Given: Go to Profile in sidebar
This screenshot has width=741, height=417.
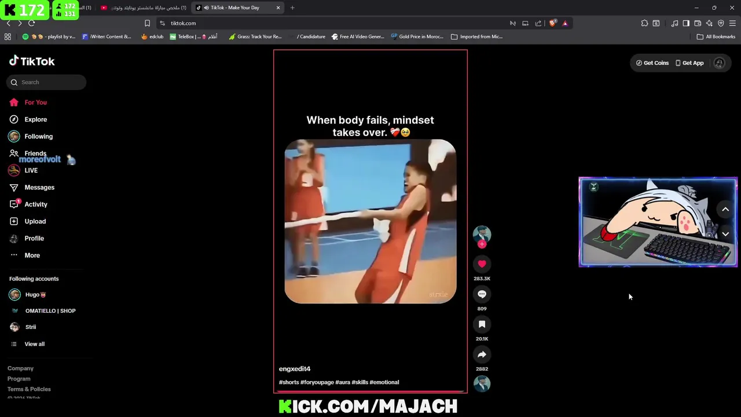Looking at the screenshot, I should [x=27, y=239].
